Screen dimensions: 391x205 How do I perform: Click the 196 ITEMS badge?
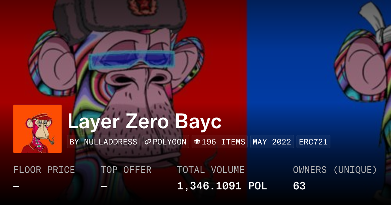(x=219, y=142)
